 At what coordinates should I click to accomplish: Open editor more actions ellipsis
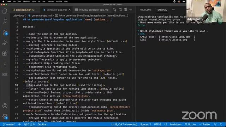(x=131, y=10)
